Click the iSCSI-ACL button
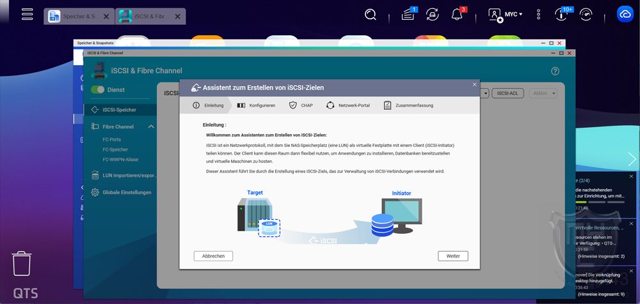The width and height of the screenshot is (640, 304). tap(508, 93)
